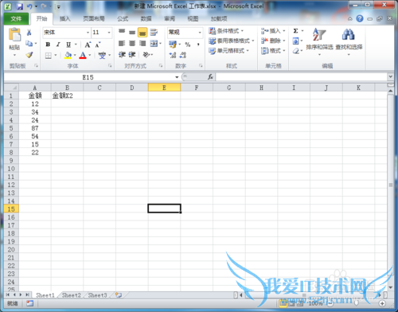
Task: Open 套用表格格式 table format menu
Action: point(232,41)
